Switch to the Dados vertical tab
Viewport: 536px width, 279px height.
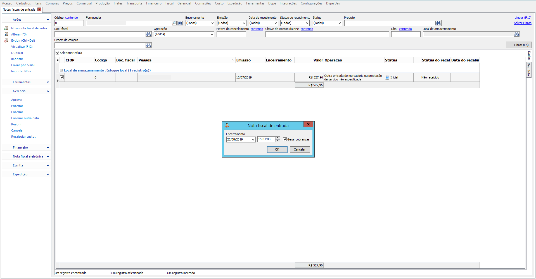[x=529, y=56]
